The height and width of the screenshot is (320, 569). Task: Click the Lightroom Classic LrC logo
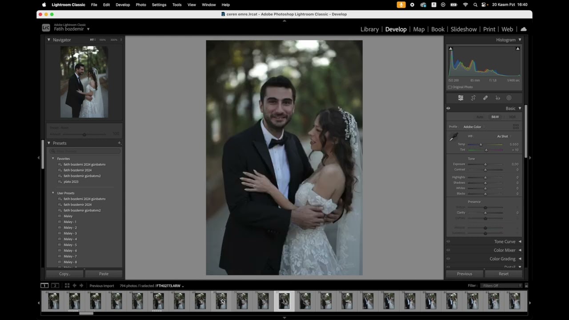[x=46, y=28]
